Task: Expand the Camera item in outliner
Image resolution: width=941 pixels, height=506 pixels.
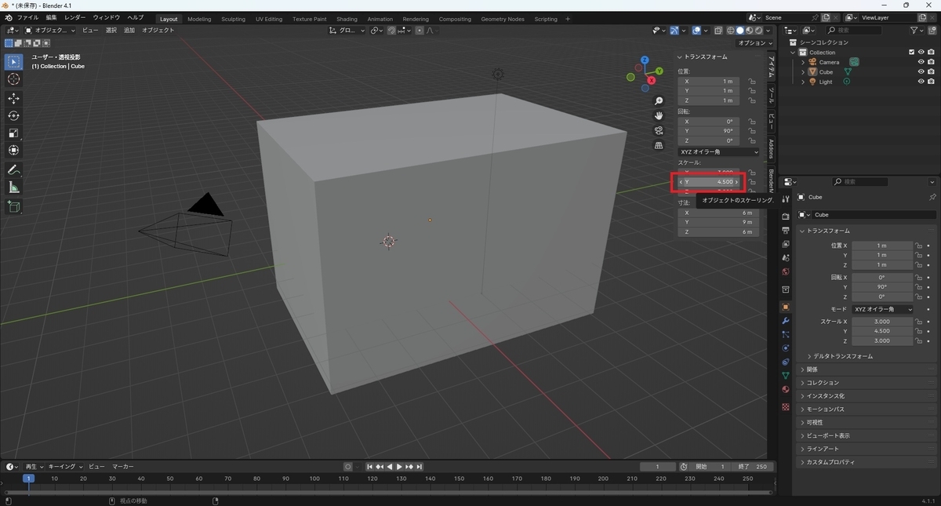Action: point(803,62)
